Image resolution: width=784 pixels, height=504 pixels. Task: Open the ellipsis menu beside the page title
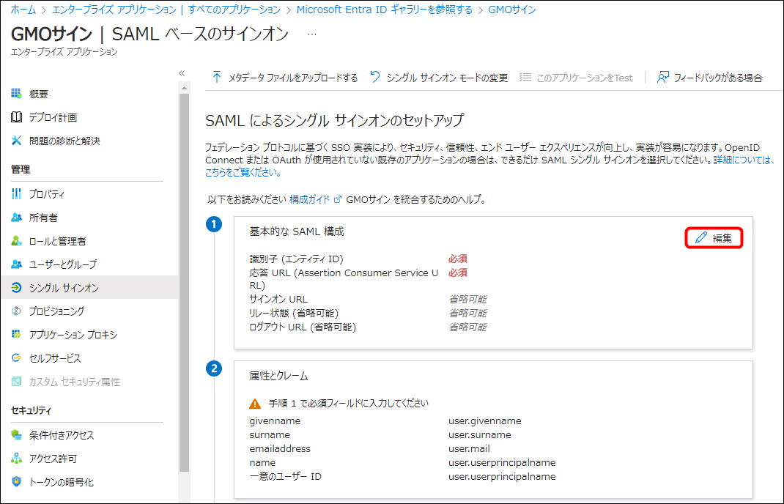coord(312,34)
